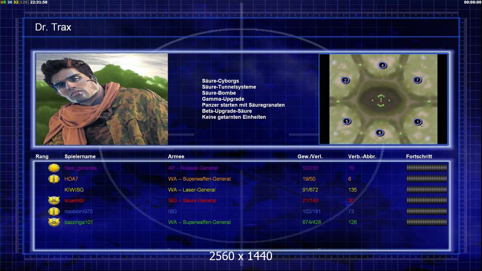482x271 pixels.
Task: Click win/loss value 674/428
Action: click(x=312, y=222)
